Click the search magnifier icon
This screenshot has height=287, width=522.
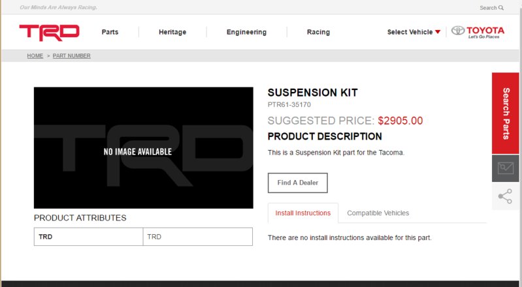coord(501,8)
